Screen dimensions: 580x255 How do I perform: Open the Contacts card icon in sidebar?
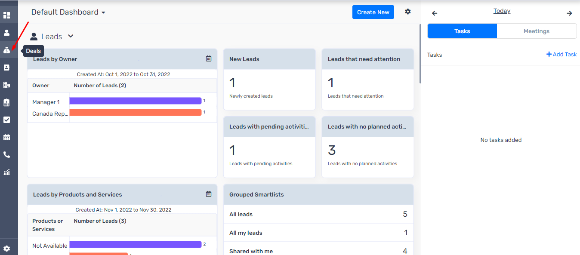(6, 68)
